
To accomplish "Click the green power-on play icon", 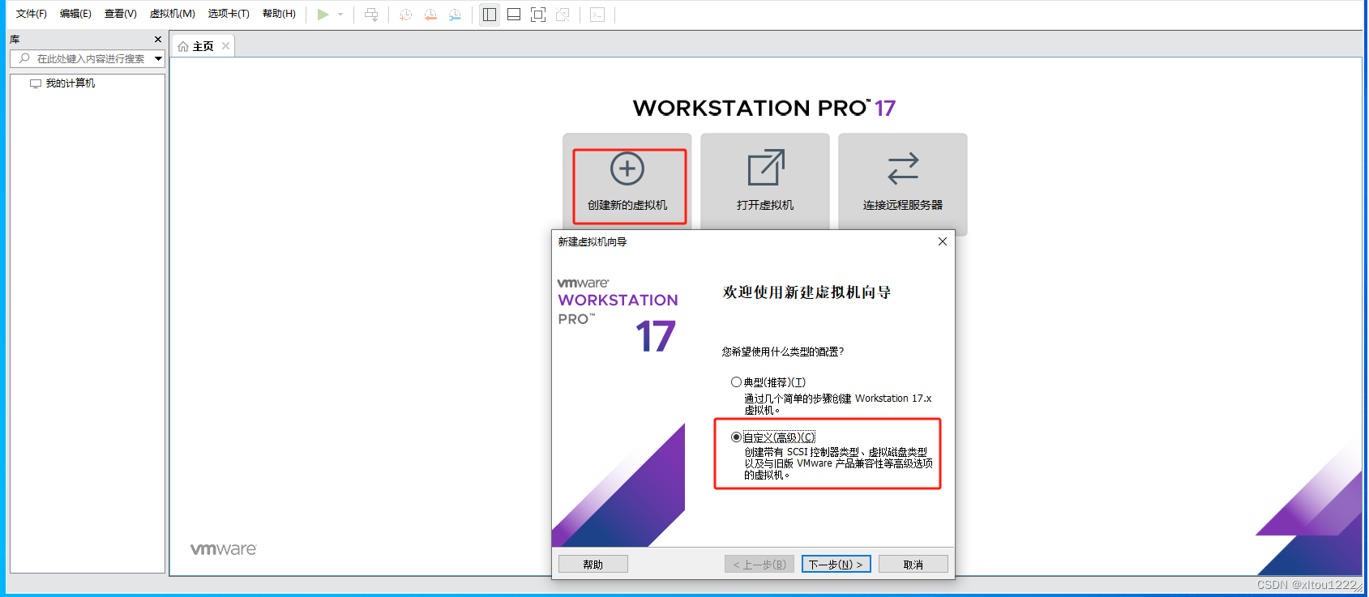I will click(323, 15).
